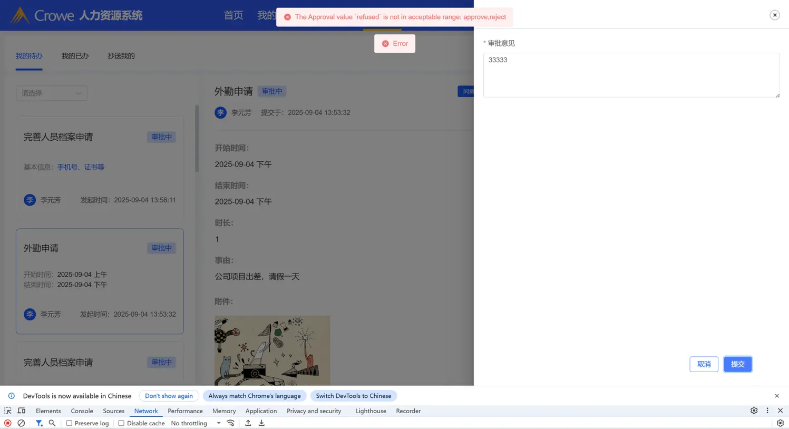
Task: Select the inspect element picker tool
Action: pyautogui.click(x=8, y=411)
